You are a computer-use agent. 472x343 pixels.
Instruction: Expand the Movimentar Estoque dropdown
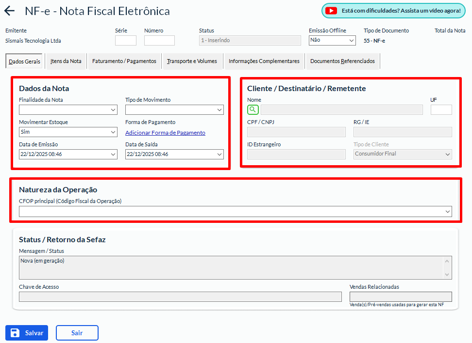68,132
